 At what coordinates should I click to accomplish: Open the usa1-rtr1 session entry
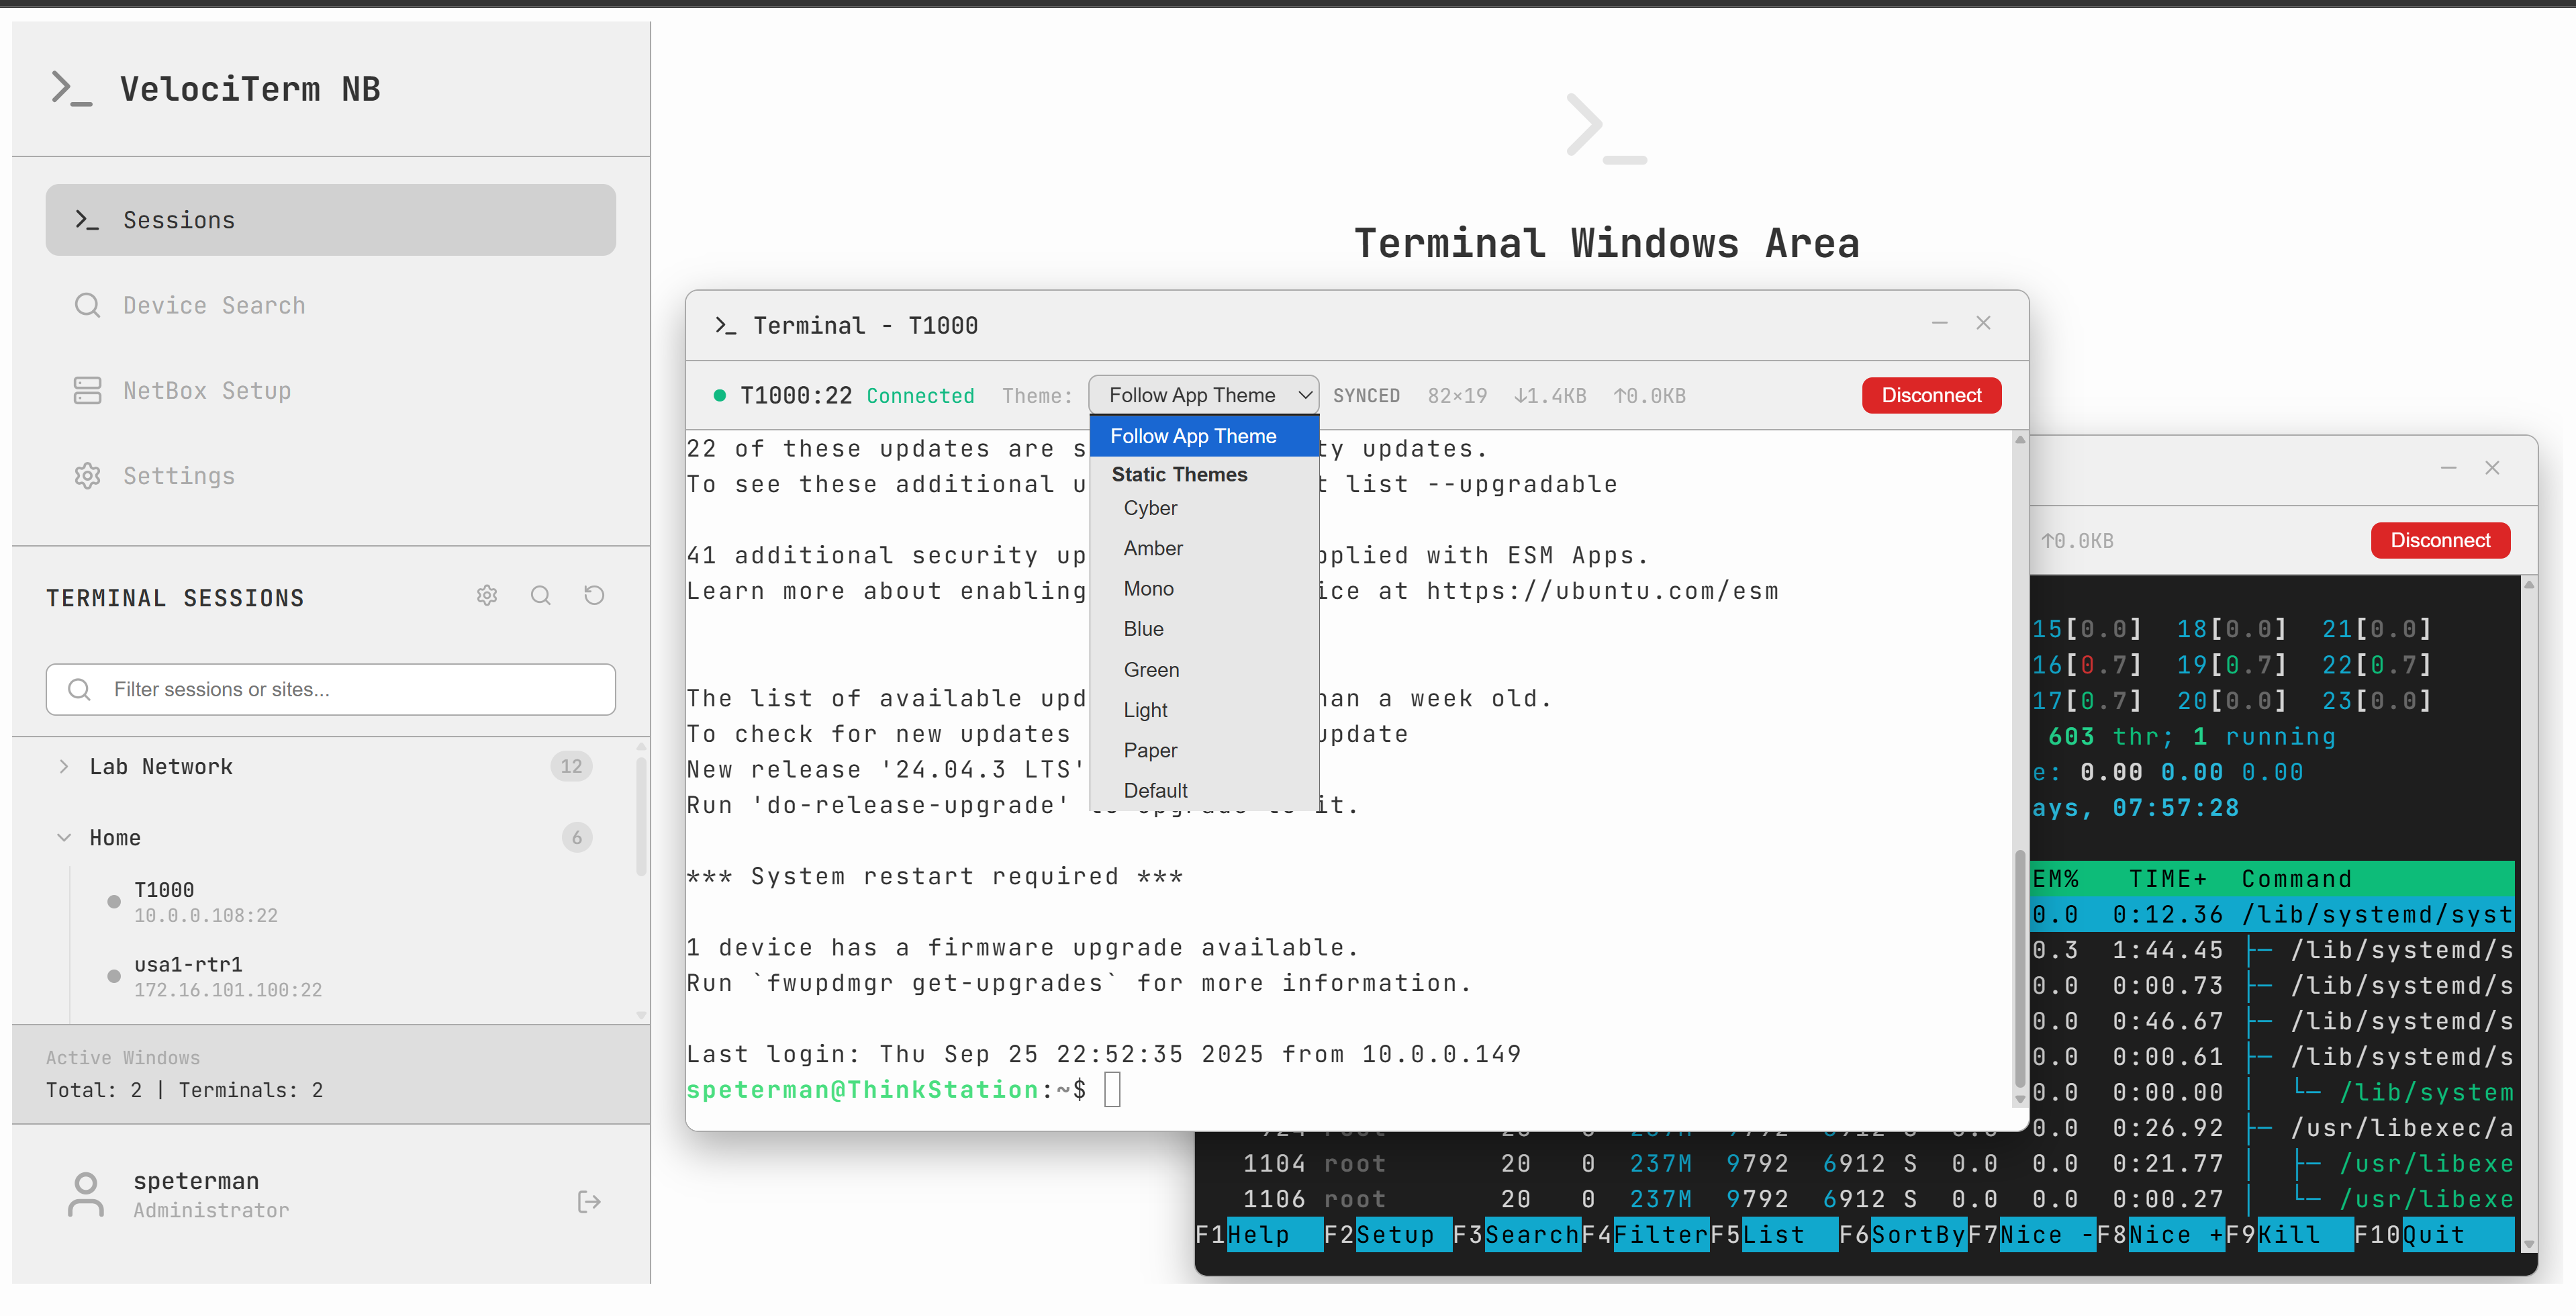pos(188,976)
